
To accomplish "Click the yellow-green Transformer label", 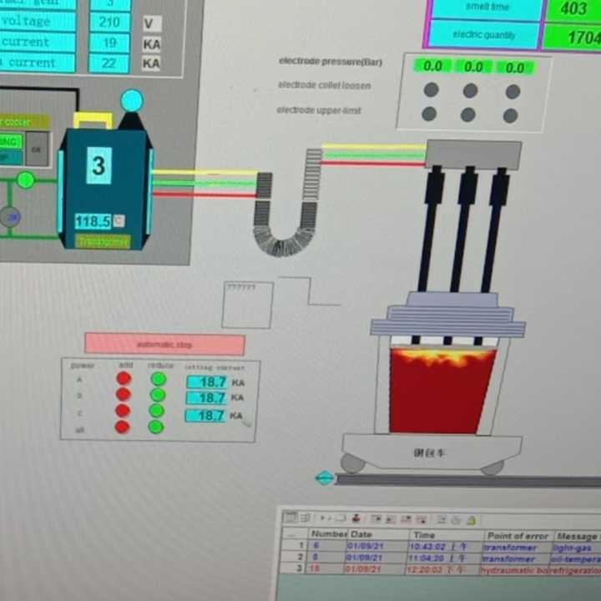I will click(103, 242).
